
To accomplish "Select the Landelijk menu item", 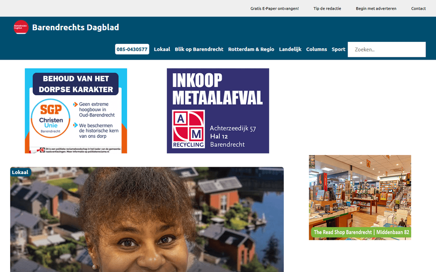I will pos(290,49).
